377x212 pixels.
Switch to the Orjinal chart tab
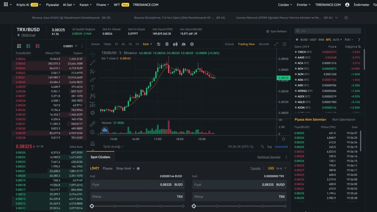pyautogui.click(x=229, y=44)
